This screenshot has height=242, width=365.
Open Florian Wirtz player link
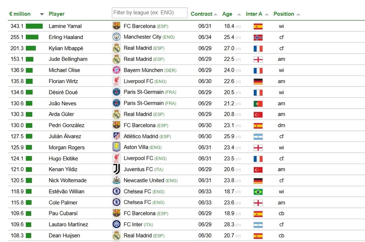63,81
